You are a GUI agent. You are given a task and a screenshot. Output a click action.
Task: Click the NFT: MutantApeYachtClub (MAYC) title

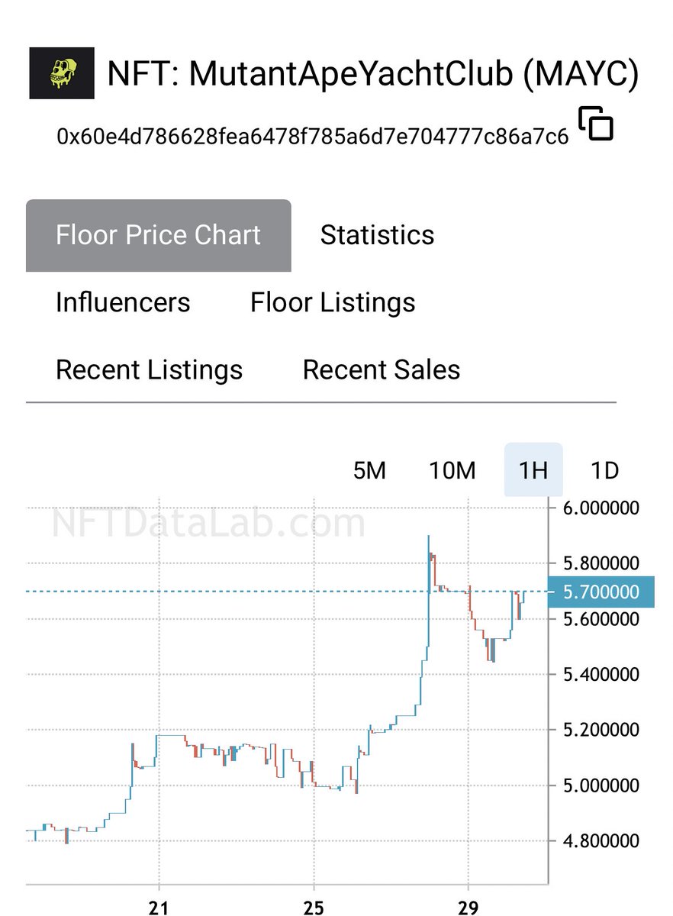373,74
